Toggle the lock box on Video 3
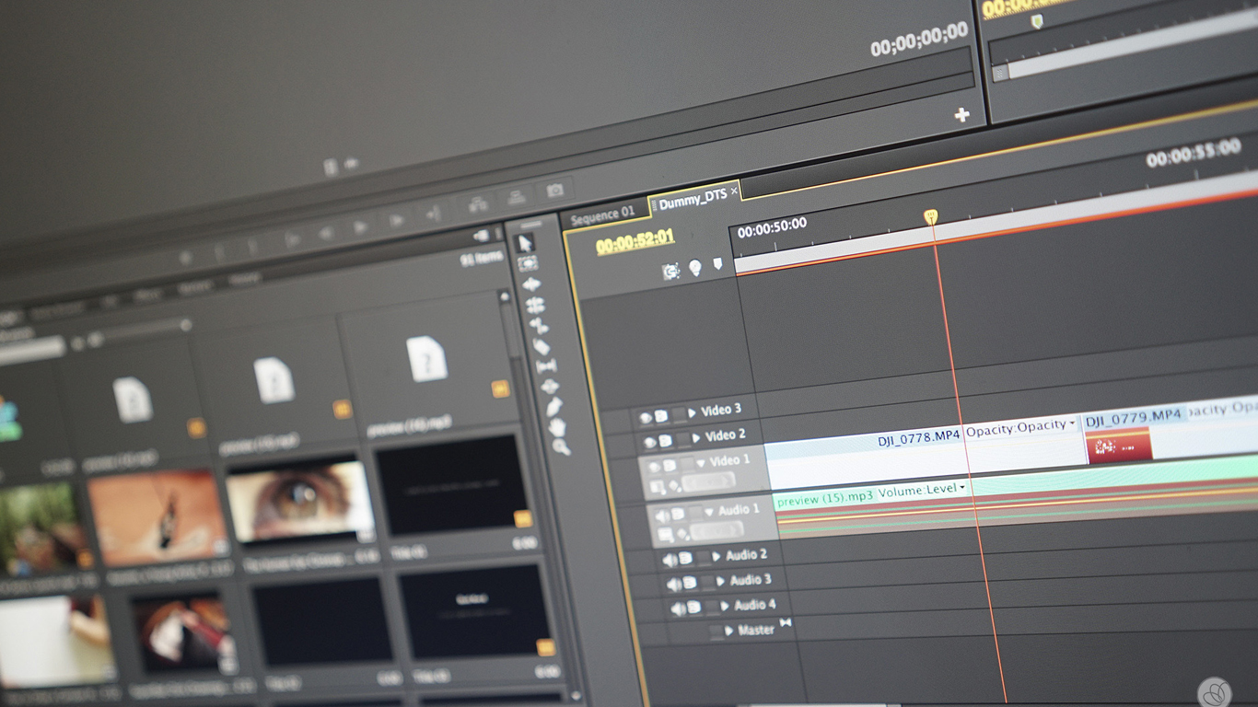The height and width of the screenshot is (707, 1258). (678, 414)
